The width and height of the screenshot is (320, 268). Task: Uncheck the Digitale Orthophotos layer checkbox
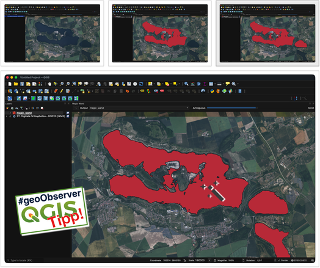coord(10,116)
